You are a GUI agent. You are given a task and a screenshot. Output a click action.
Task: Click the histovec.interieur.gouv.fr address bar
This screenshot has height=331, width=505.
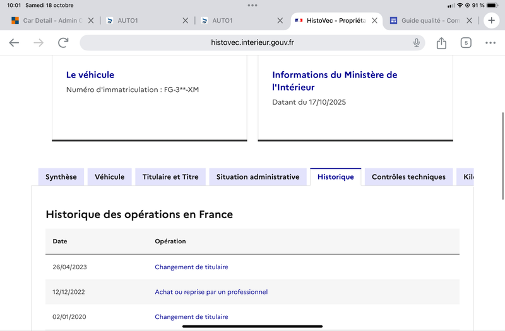(252, 43)
